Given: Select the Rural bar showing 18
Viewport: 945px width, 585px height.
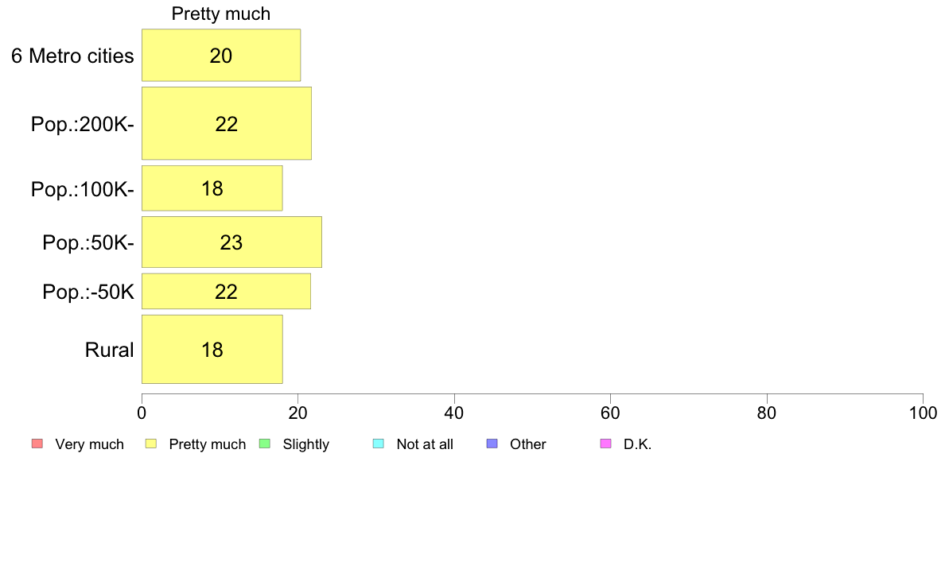Looking at the screenshot, I should click(x=212, y=350).
